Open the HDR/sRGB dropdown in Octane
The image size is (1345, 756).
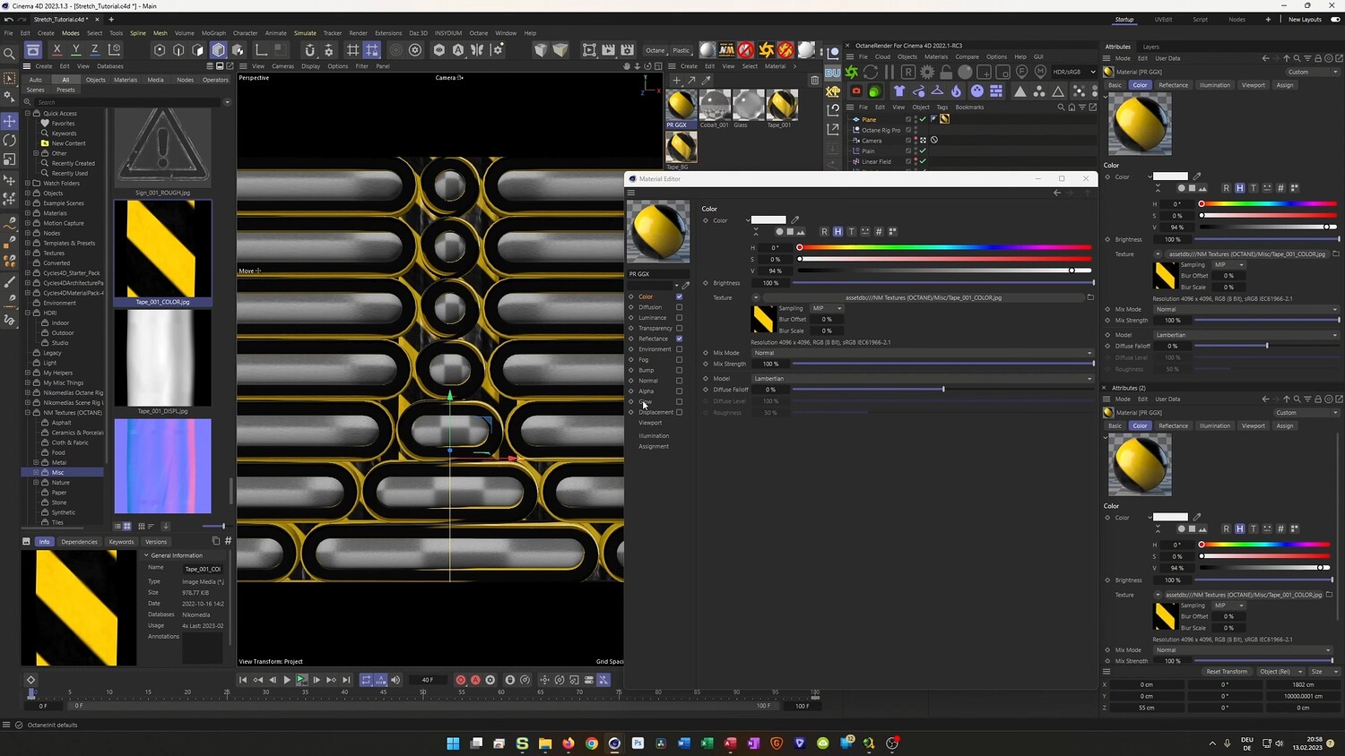point(1074,72)
